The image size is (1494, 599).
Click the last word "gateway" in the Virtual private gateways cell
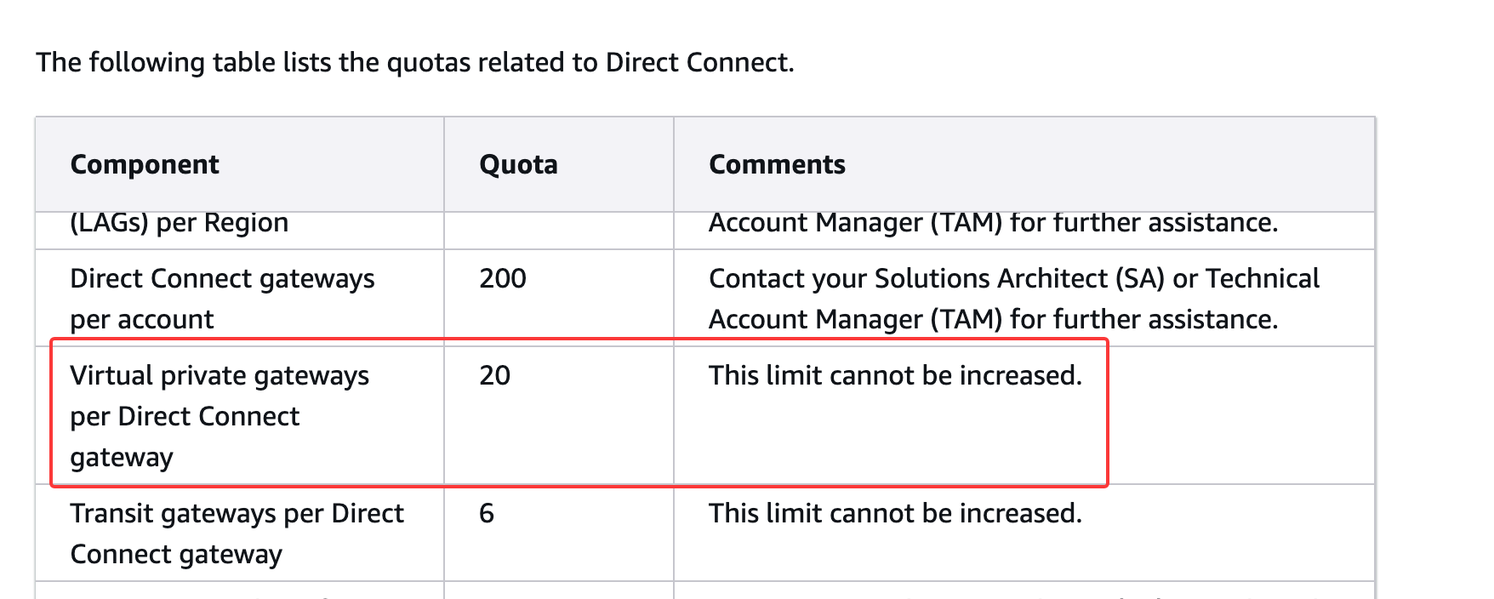122,457
